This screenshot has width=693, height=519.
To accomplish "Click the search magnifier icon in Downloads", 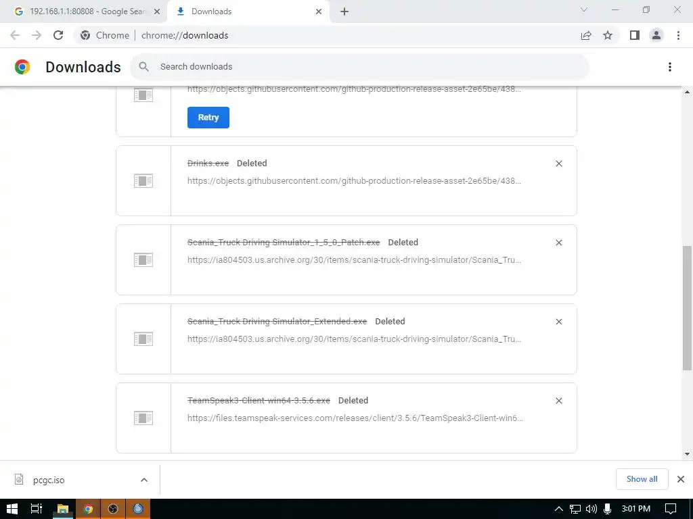I will point(143,67).
